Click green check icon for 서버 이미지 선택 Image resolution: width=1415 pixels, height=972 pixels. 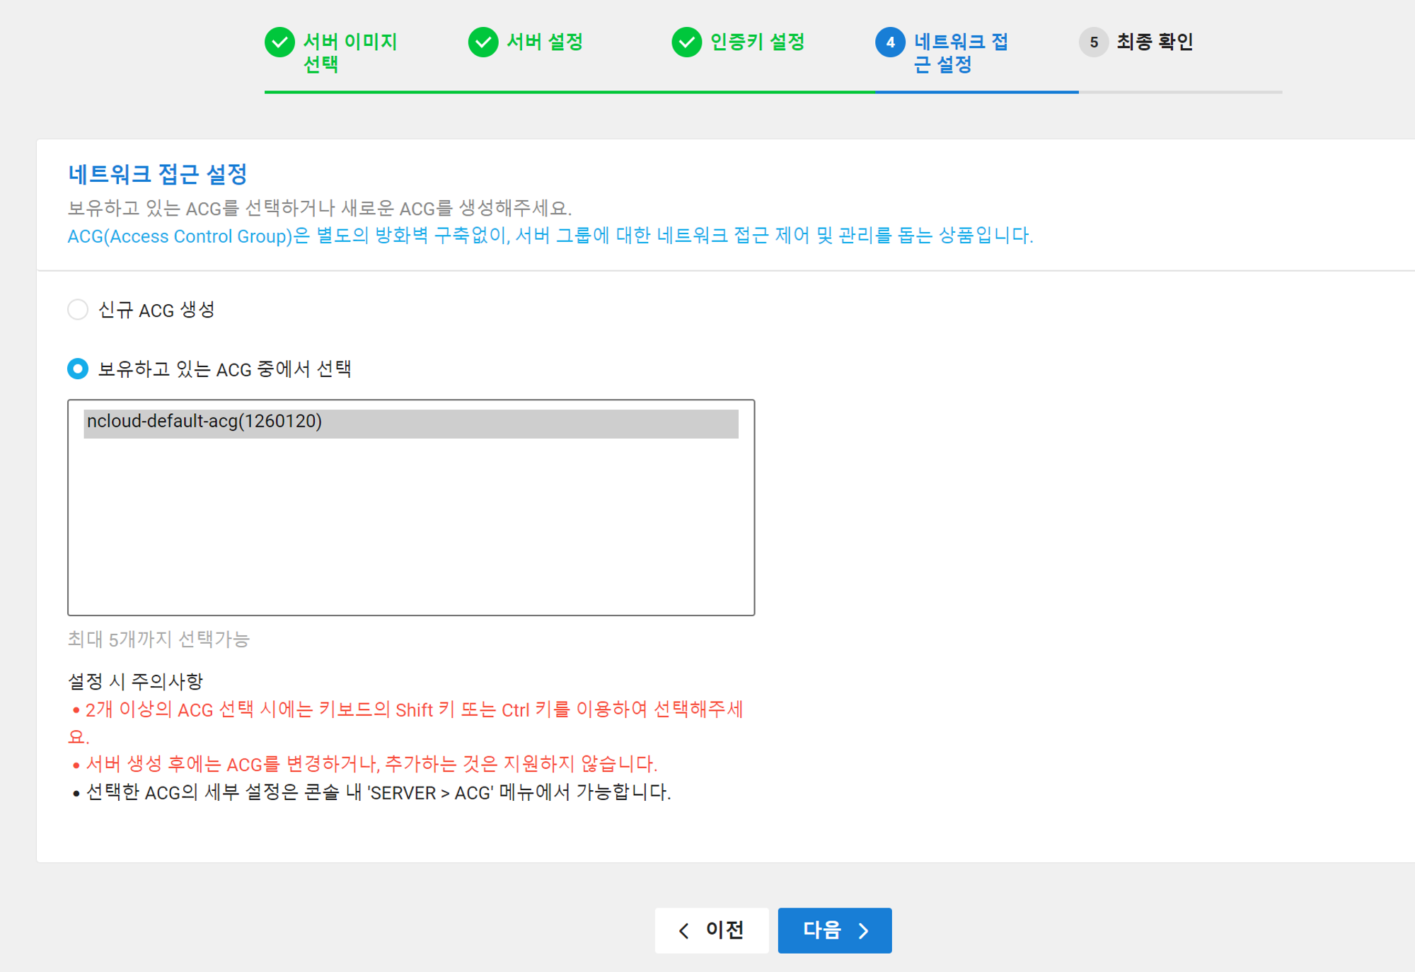pyautogui.click(x=279, y=42)
